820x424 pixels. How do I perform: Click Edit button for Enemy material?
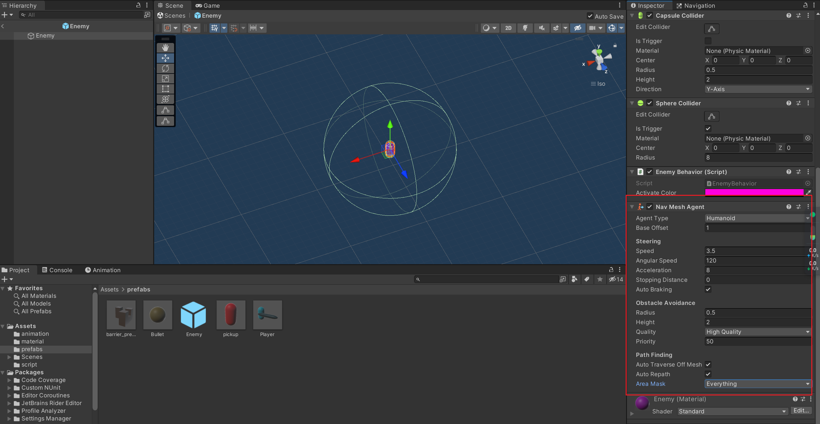[x=801, y=411]
